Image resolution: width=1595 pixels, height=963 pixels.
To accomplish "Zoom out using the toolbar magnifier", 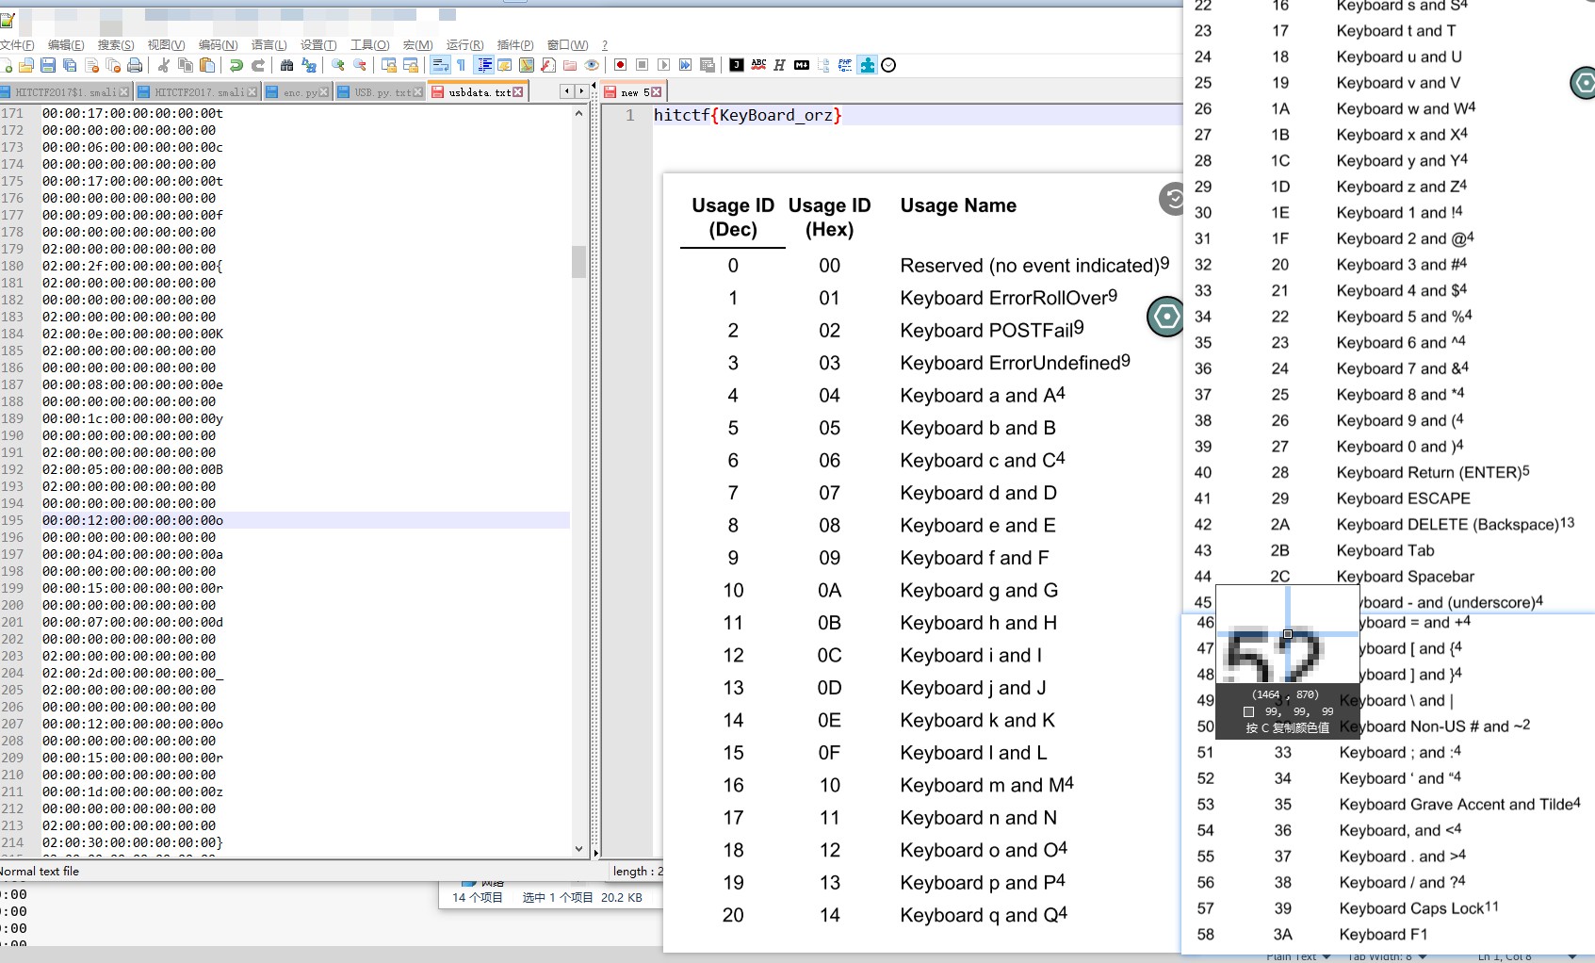I will pos(360,65).
